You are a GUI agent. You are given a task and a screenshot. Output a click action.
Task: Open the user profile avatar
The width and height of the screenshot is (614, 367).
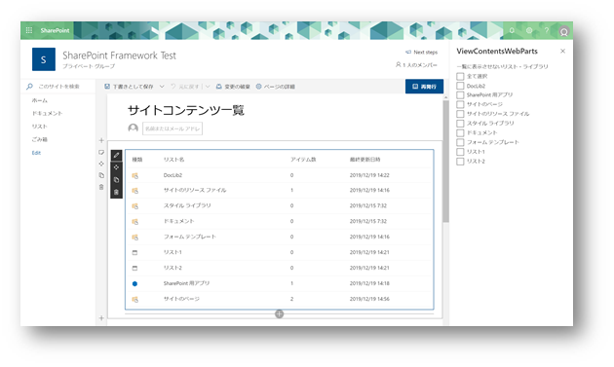tap(564, 32)
